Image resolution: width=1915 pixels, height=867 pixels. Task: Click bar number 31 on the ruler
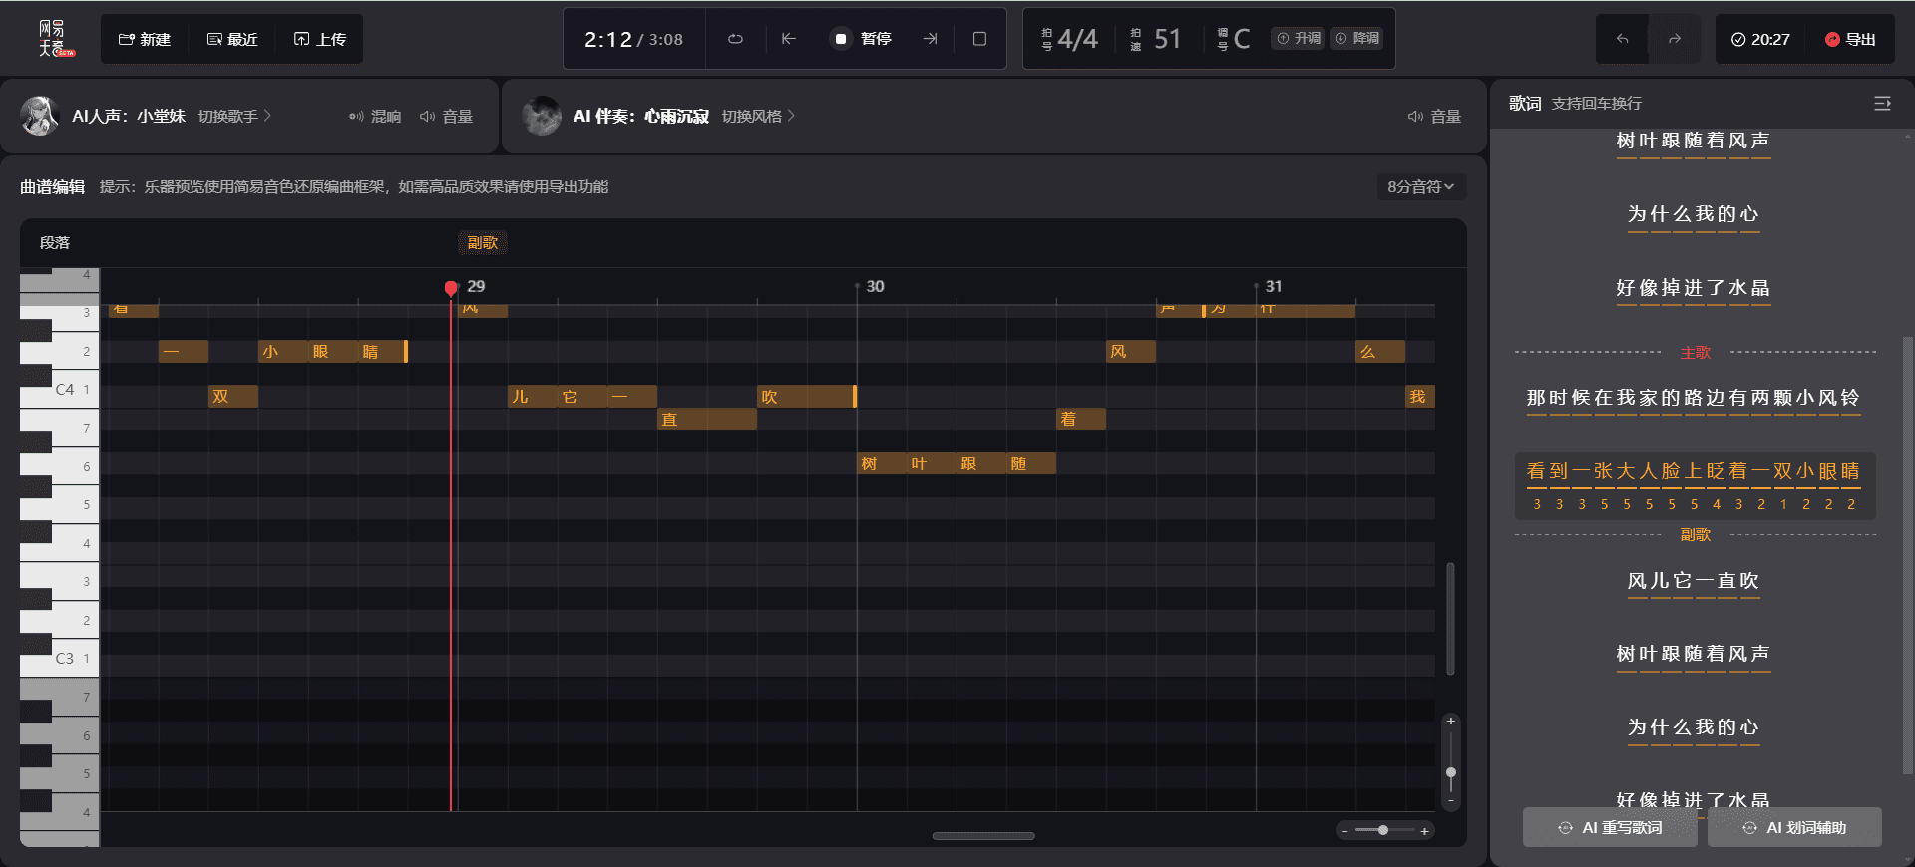1274,286
